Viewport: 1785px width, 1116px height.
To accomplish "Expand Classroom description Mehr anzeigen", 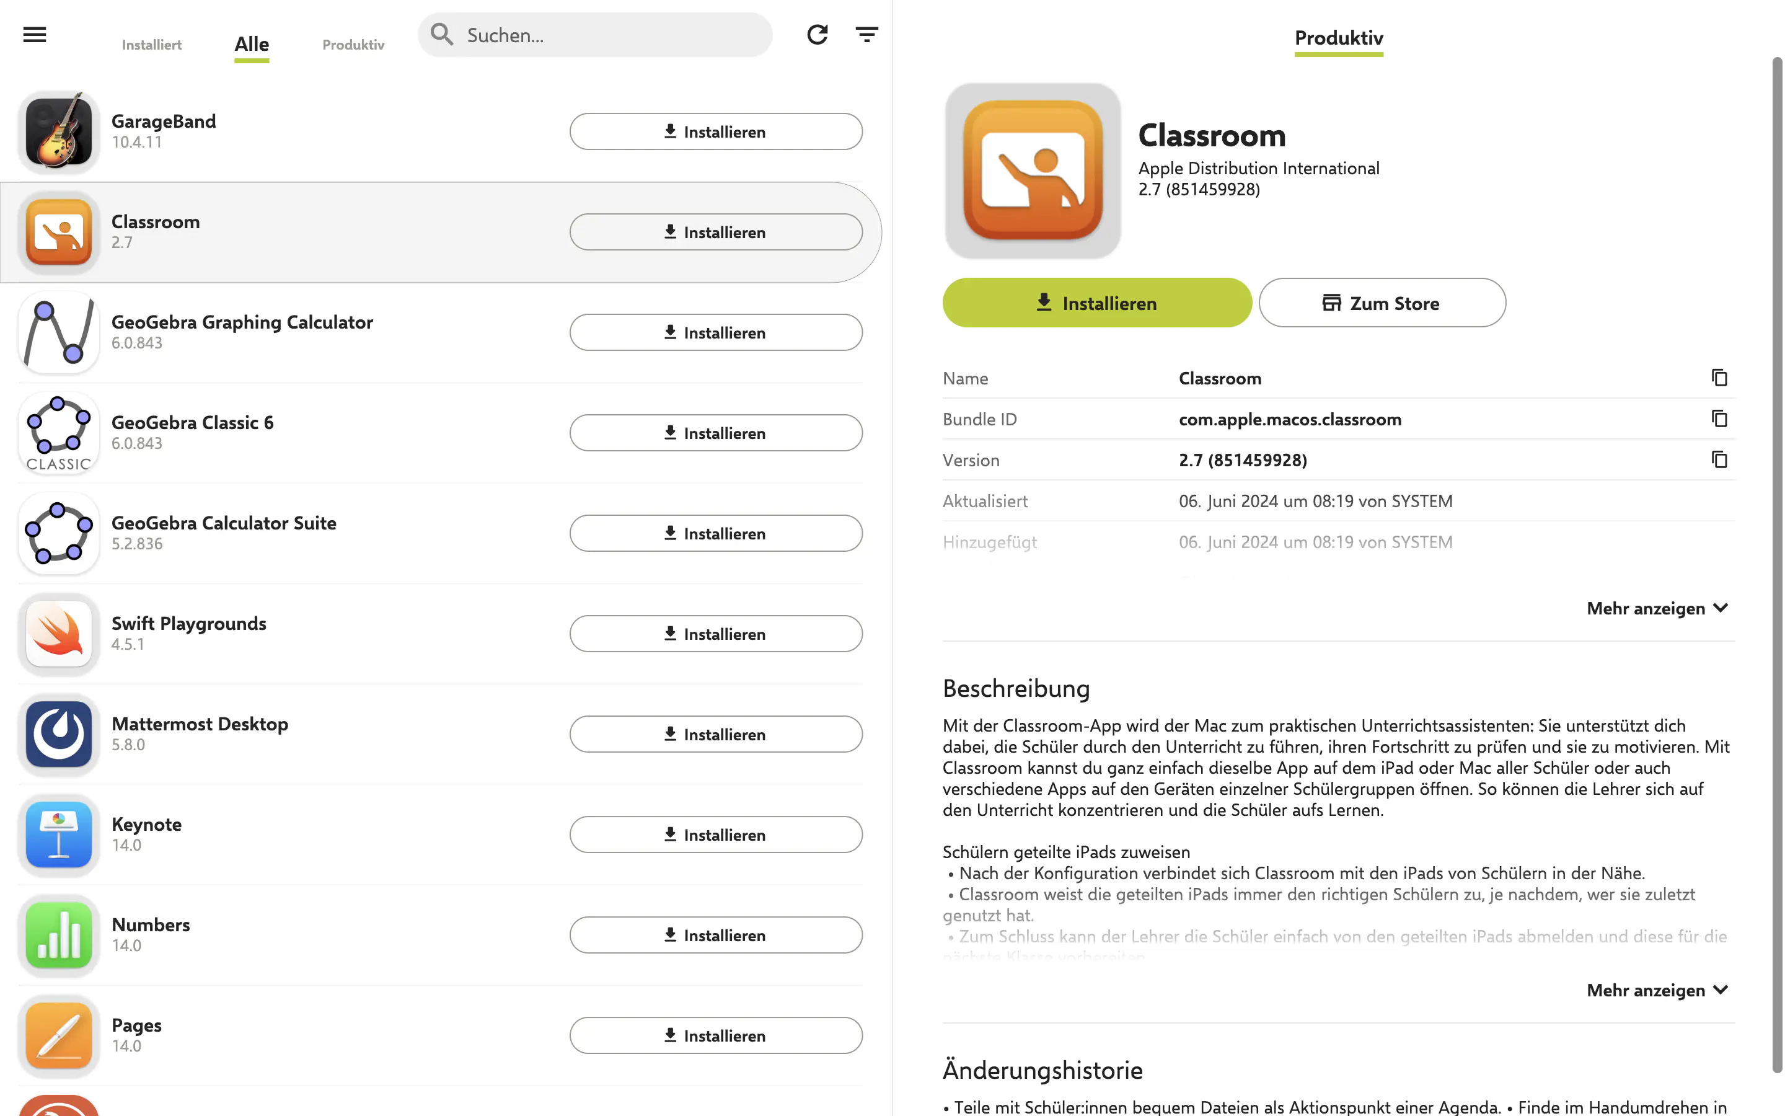I will 1658,989.
